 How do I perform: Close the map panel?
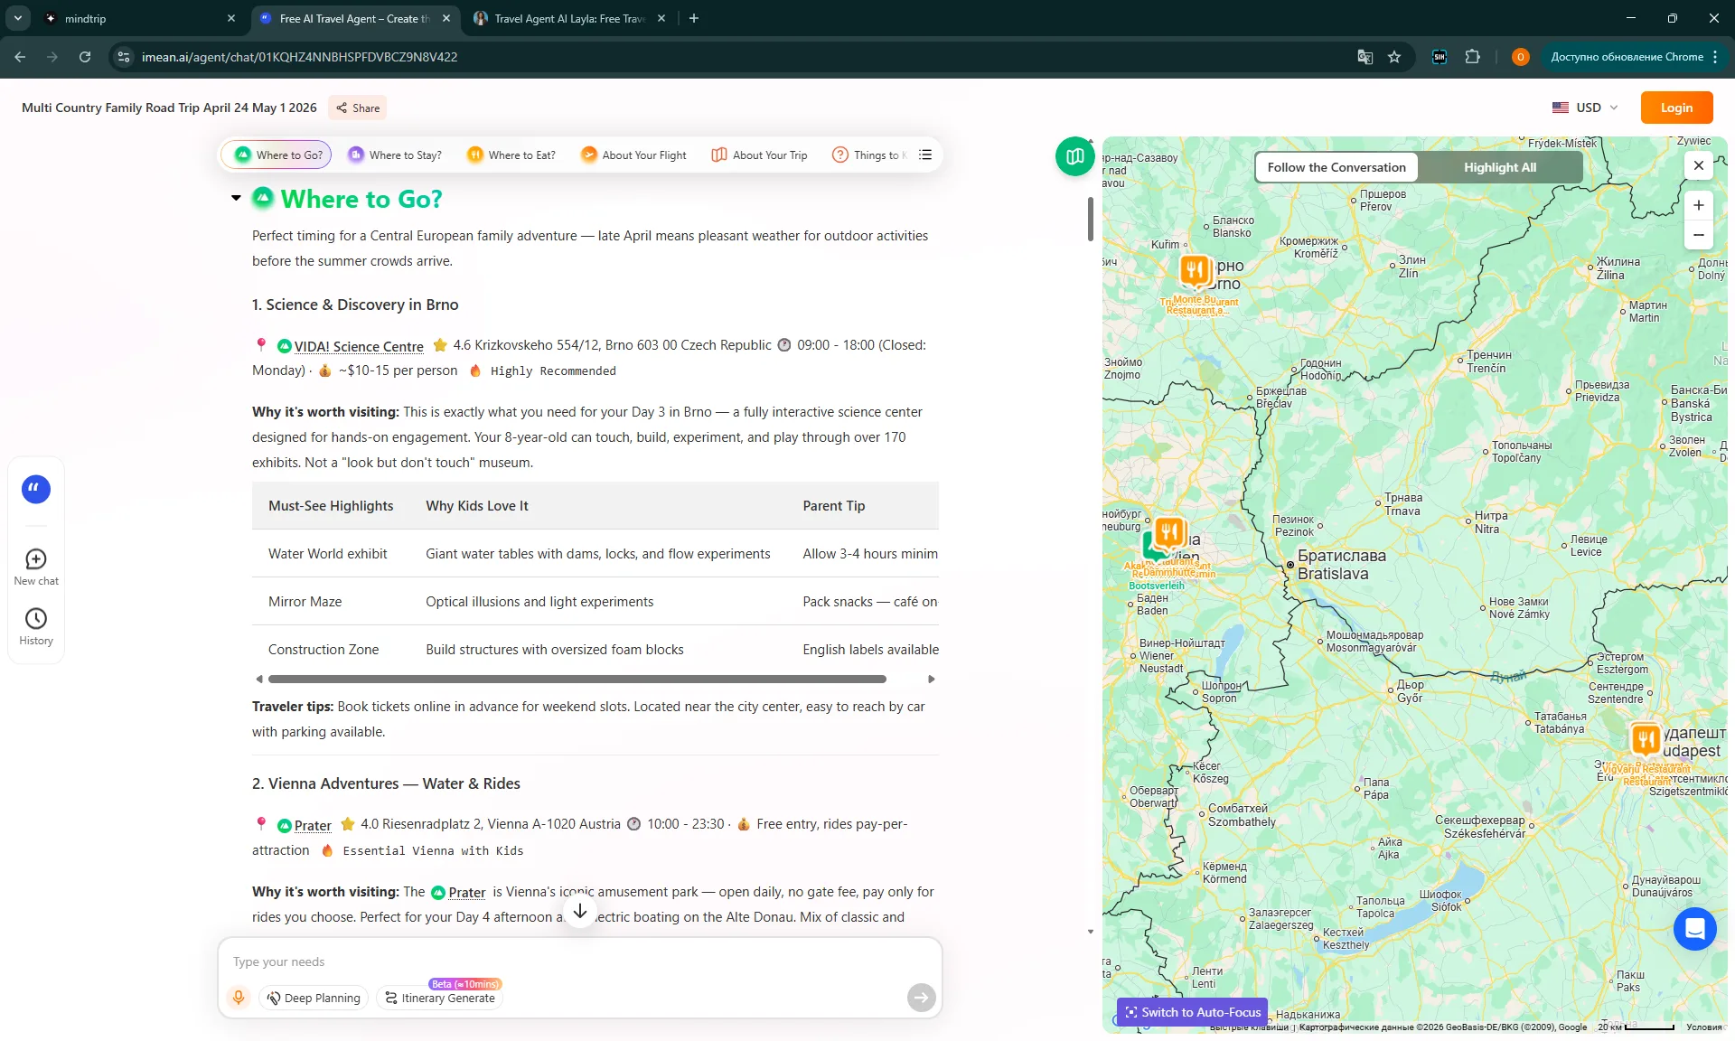1699,165
